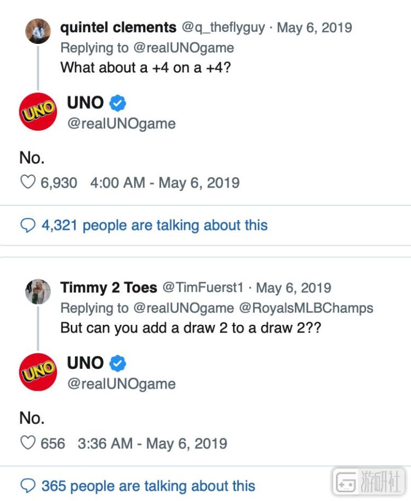The image size is (411, 501).
Task: Click the UNO logo avatar in the bottom tweet
Action: point(37,373)
